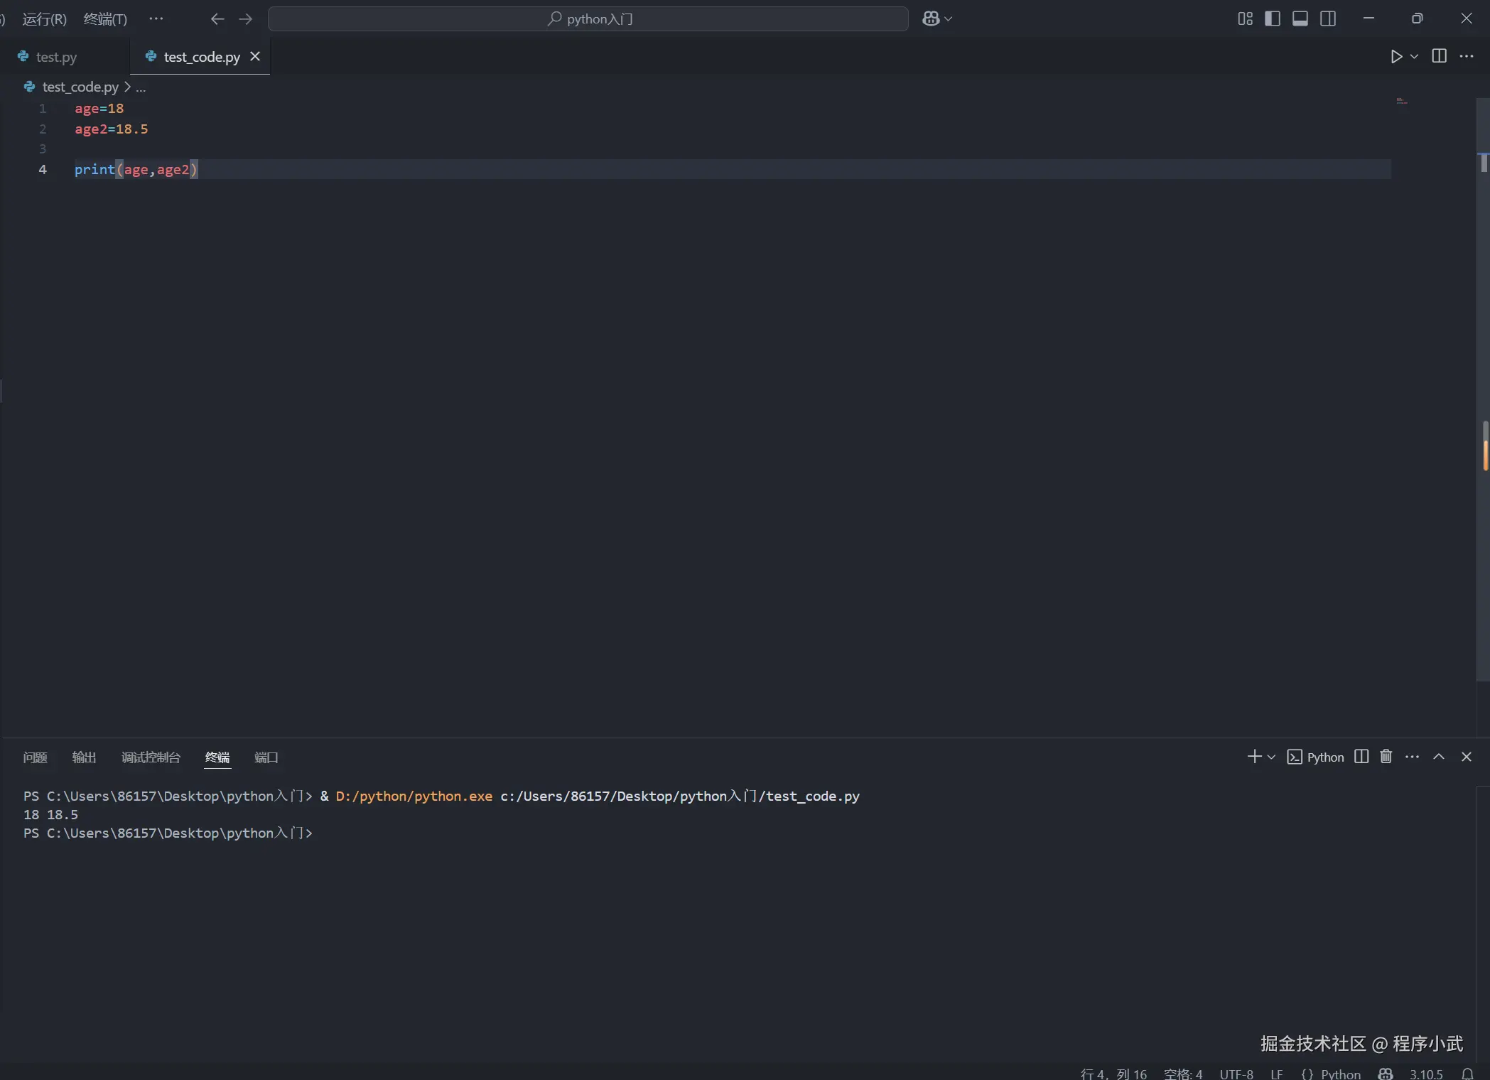The image size is (1490, 1080).
Task: Open the Copilot chat icon in title bar
Action: click(x=931, y=18)
